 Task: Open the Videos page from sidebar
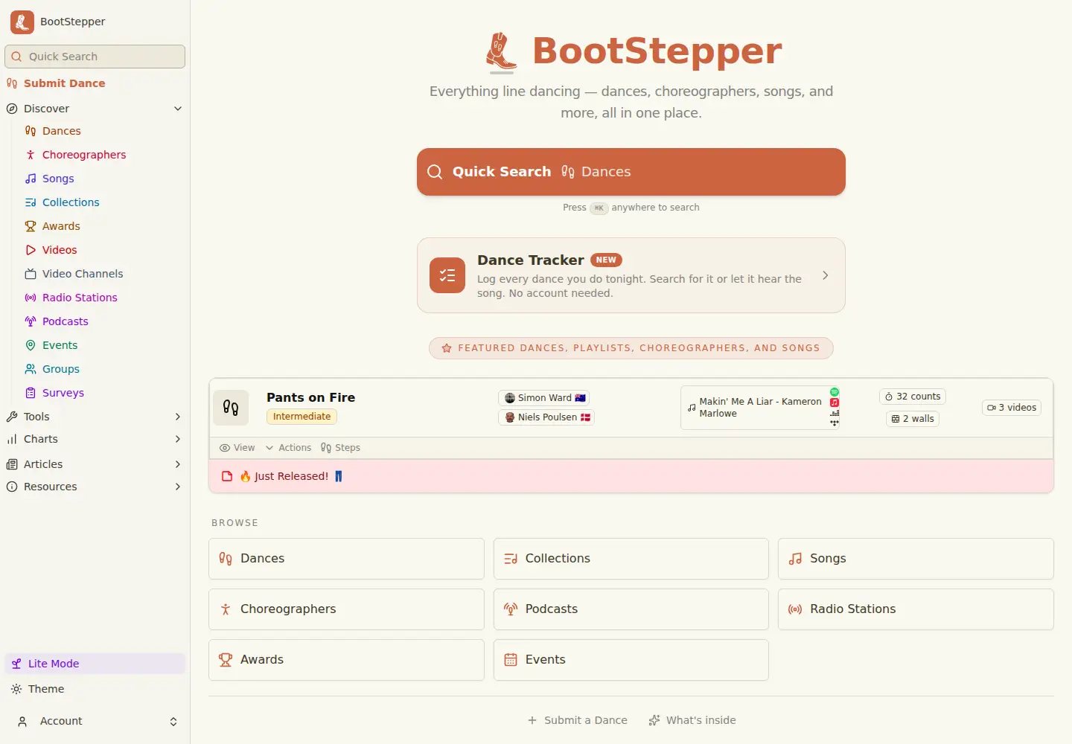(60, 250)
